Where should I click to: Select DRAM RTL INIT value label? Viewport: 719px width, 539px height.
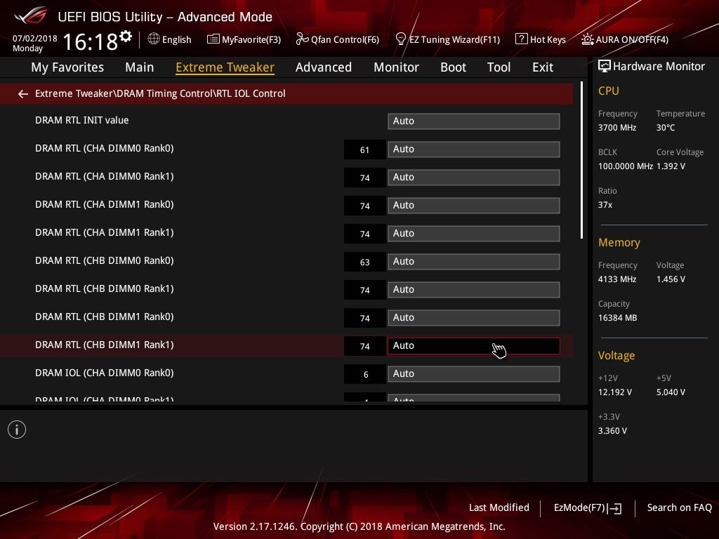pyautogui.click(x=81, y=120)
